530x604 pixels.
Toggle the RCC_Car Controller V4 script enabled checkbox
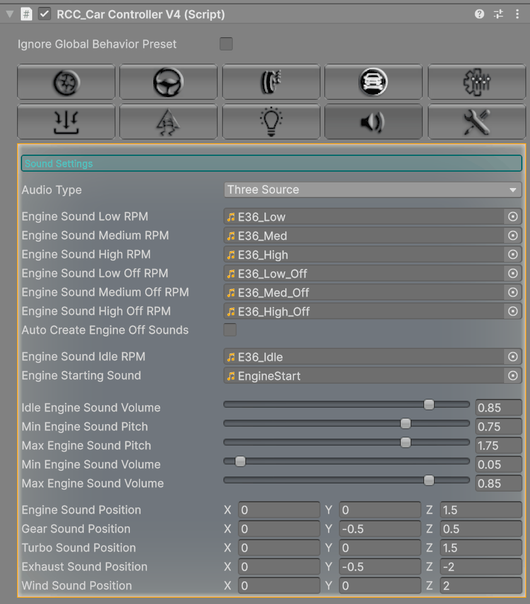point(45,15)
